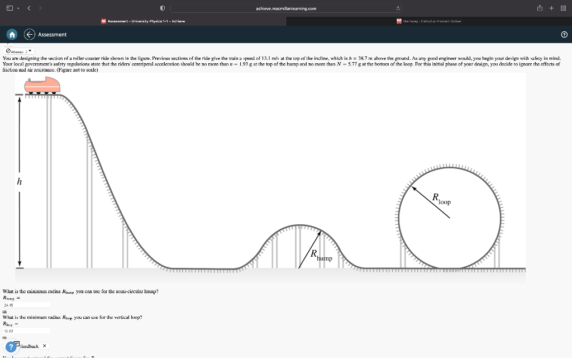This screenshot has height=358, width=572.
Task: Switch to Assessment - University Physics tab
Action: 143,21
